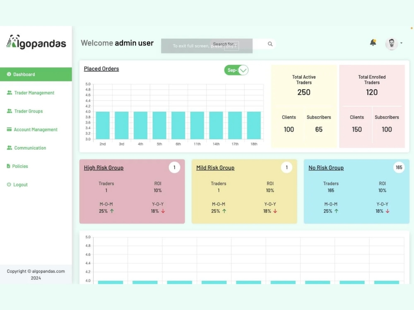Click the search magnifier icon
Image resolution: width=414 pixels, height=310 pixels.
270,44
